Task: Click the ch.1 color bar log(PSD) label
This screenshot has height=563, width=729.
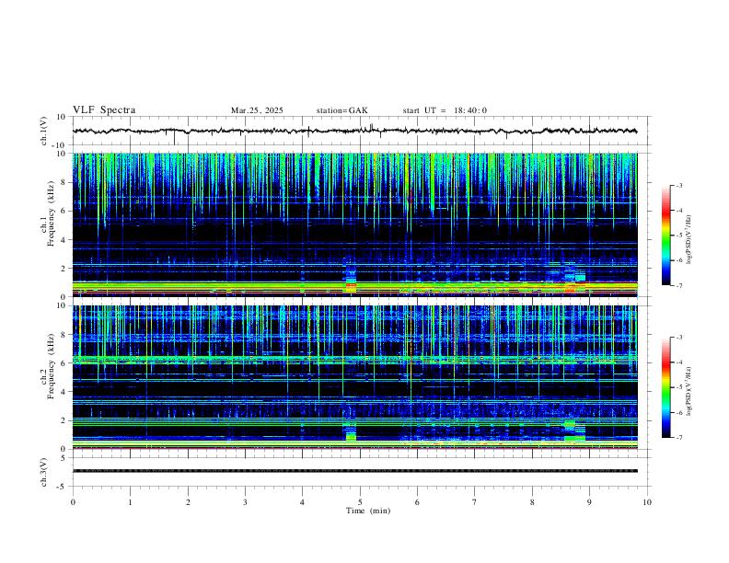Action: pyautogui.click(x=688, y=240)
